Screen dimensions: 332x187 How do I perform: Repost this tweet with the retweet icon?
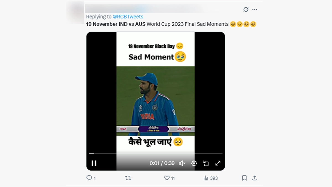coord(128,178)
